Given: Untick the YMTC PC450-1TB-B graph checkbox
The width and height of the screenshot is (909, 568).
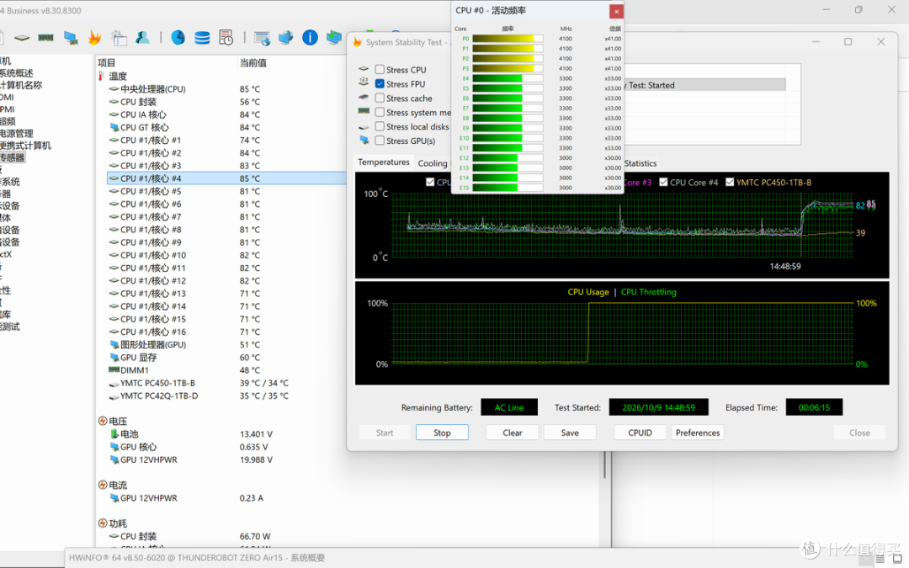Looking at the screenshot, I should click(730, 182).
